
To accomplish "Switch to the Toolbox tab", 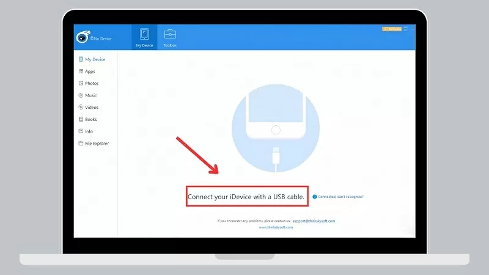I will click(169, 38).
